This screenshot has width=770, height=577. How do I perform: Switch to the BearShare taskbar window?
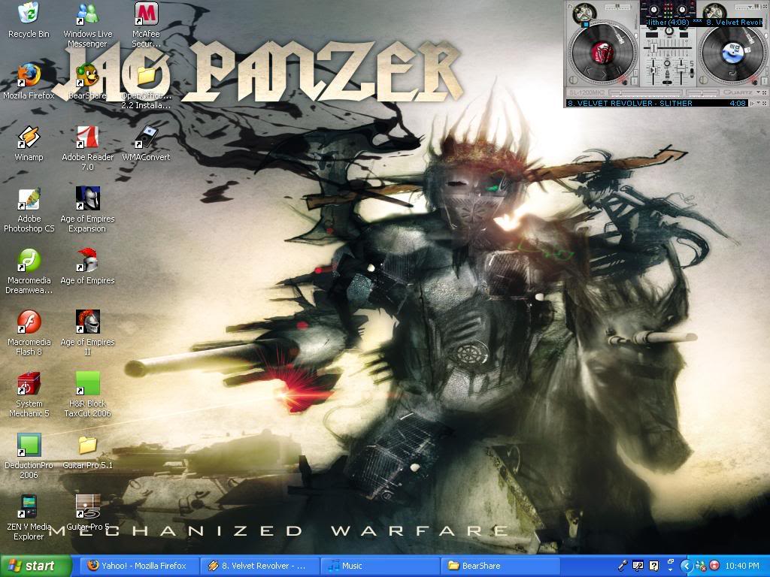[501, 566]
